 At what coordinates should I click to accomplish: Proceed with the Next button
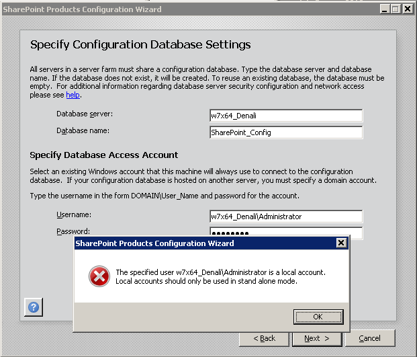(317, 338)
